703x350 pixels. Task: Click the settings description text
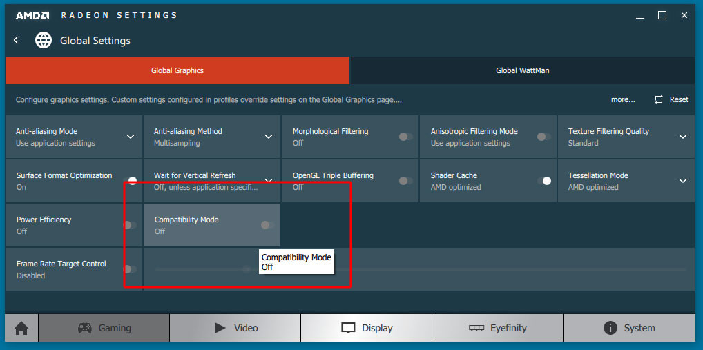point(209,100)
